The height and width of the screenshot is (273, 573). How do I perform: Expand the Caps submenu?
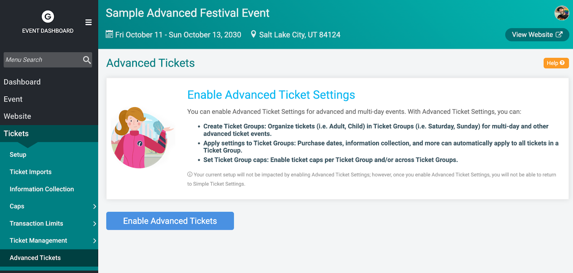tap(94, 206)
